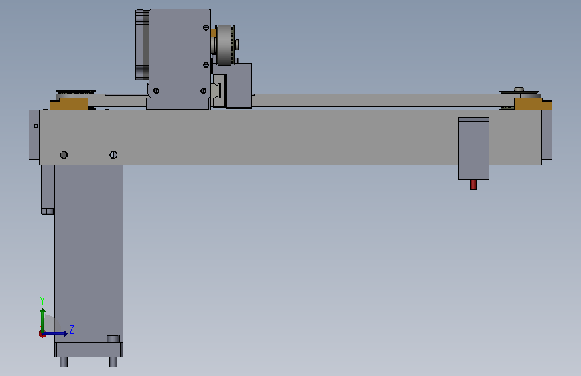Viewport: 581px width, 376px height.
Task: Pick the right belt pulley on top
Action: point(520,93)
